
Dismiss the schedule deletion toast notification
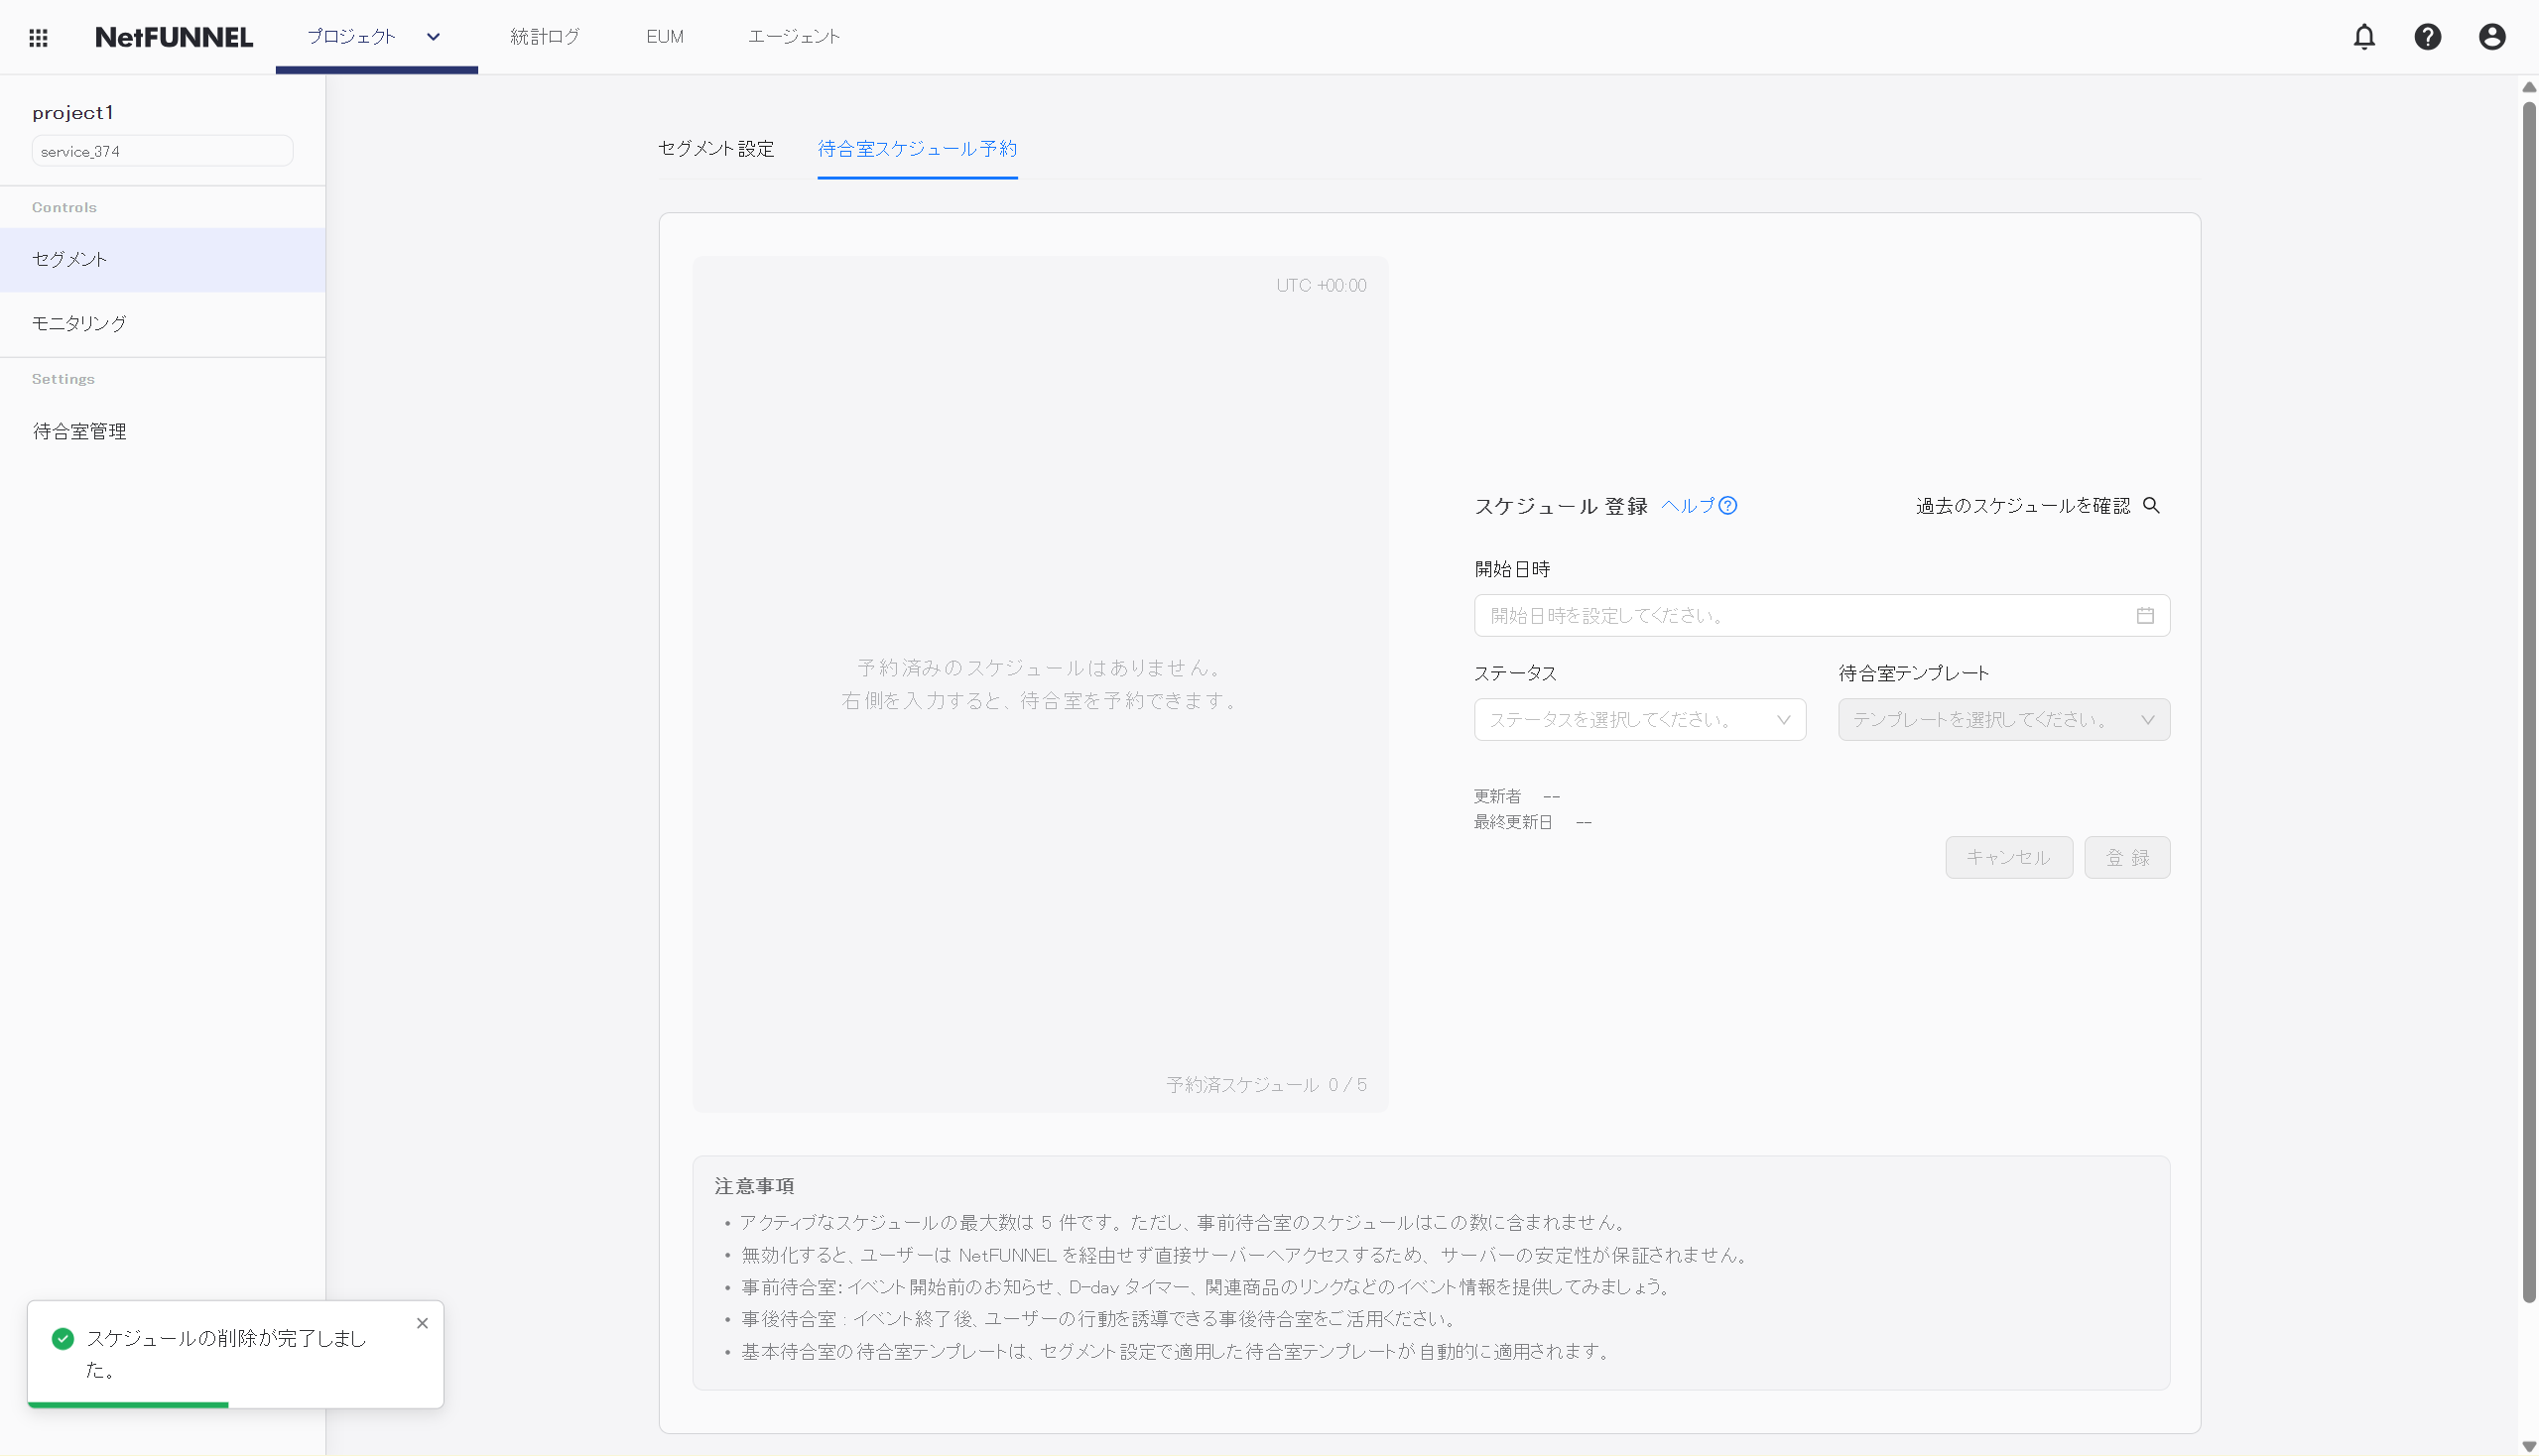[x=422, y=1323]
